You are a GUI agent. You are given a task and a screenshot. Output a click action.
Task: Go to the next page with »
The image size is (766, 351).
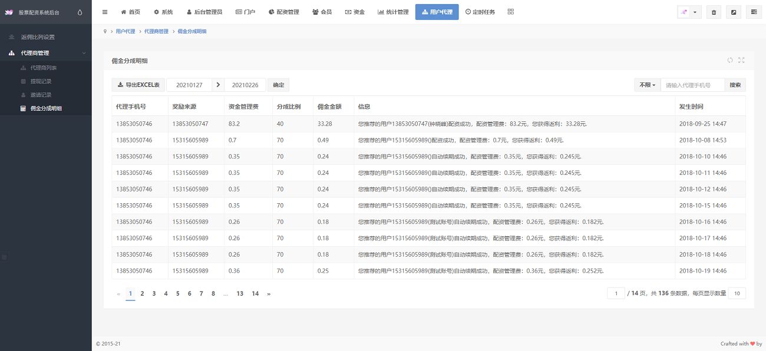pyautogui.click(x=269, y=293)
